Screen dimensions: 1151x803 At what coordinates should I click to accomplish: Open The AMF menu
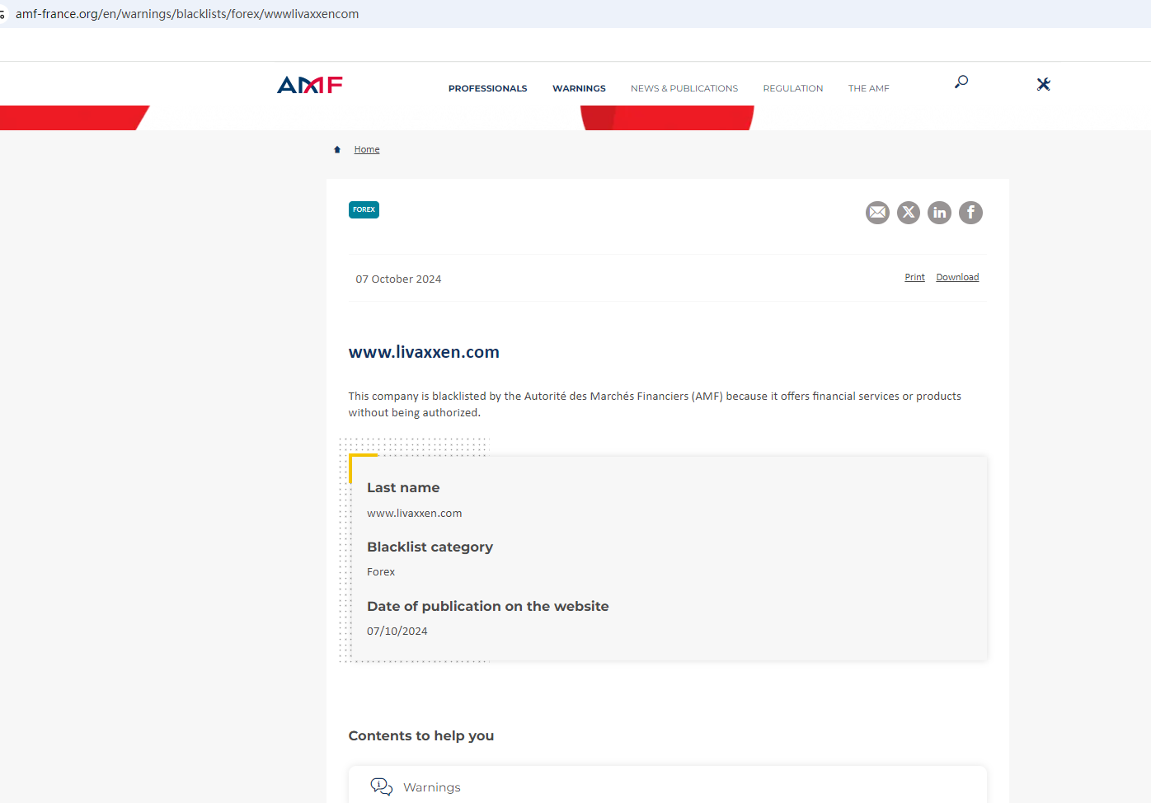click(869, 88)
